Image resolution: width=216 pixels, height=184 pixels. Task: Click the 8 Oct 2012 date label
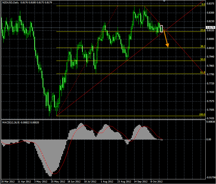click(157, 181)
